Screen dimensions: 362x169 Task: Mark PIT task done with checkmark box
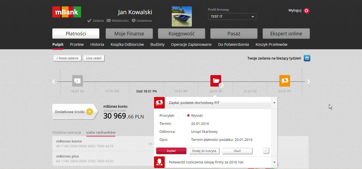tap(266, 151)
